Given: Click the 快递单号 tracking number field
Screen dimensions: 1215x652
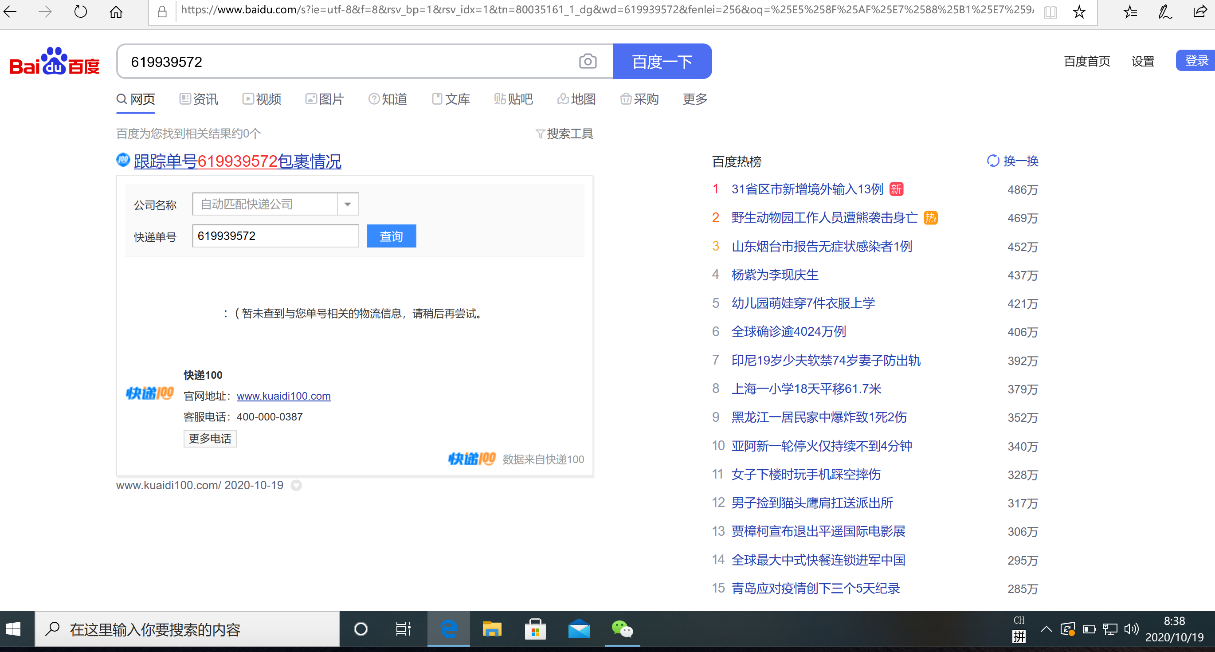Looking at the screenshot, I should [x=275, y=236].
